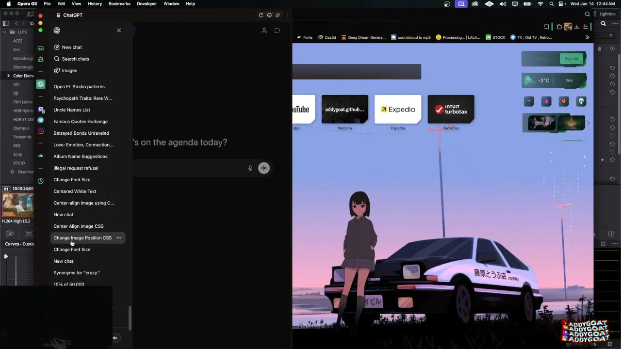Open 'soundcloud to mp3' bookmark
This screenshot has width=621, height=349.
pyautogui.click(x=410, y=37)
